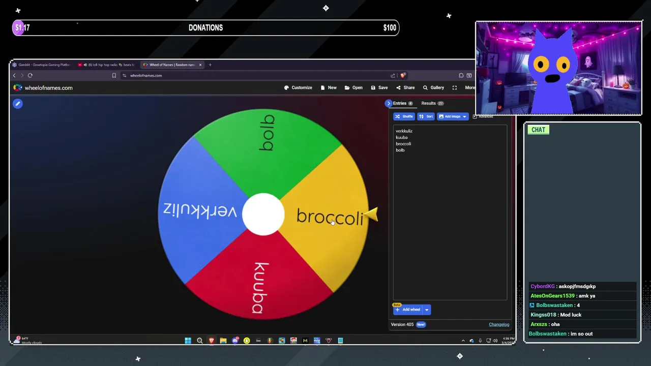Open the Changelog link

(499, 324)
